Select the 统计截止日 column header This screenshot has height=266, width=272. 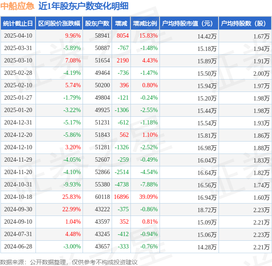(18, 23)
